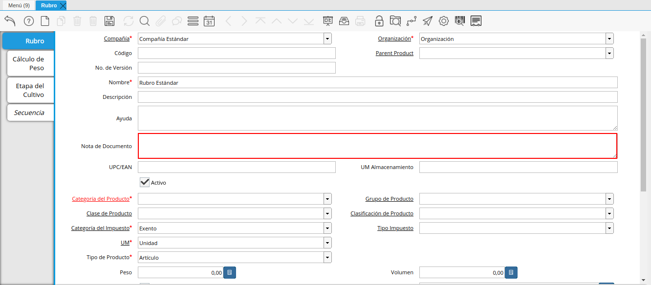Open history records calendar icon
The image size is (651, 285).
pyautogui.click(x=209, y=21)
